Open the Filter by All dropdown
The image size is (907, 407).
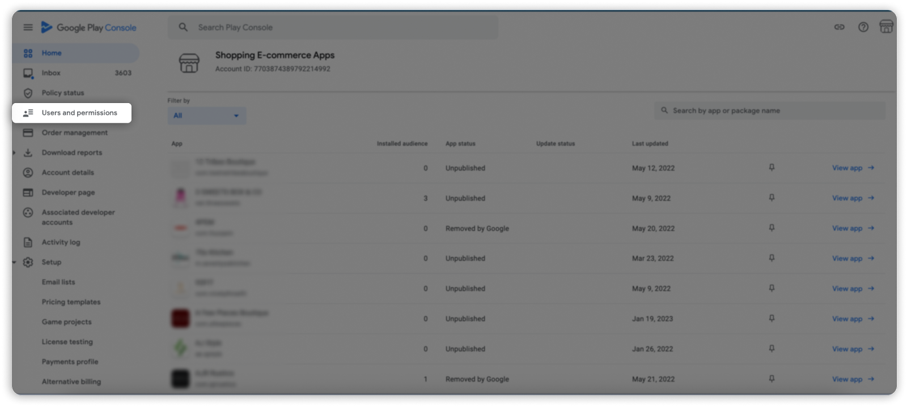point(206,115)
